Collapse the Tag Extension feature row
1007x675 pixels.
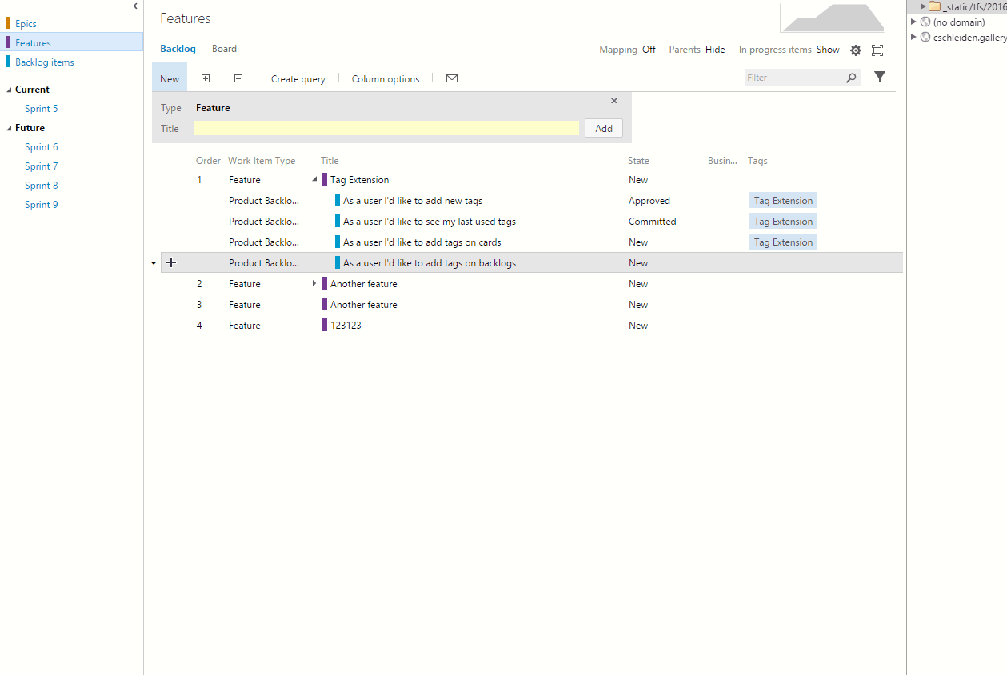(314, 179)
